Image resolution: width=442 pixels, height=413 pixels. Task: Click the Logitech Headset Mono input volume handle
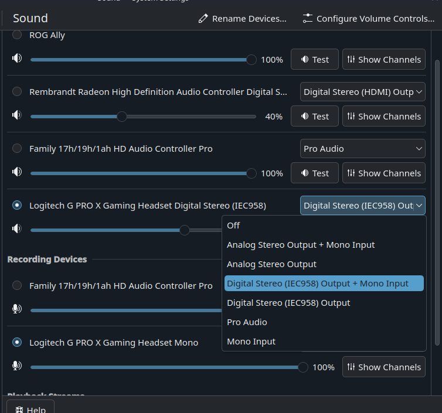302,367
